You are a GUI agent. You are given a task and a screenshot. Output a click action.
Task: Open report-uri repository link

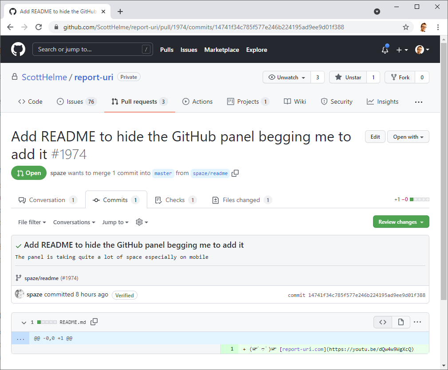tap(94, 77)
